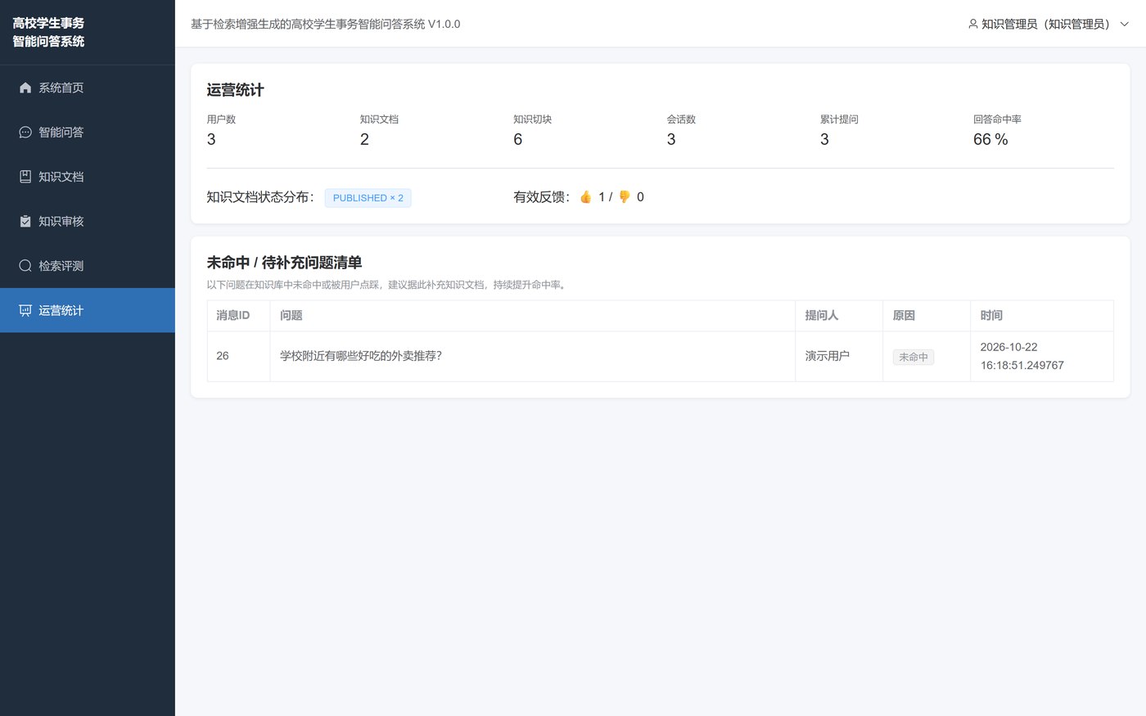Click the 用户数 statistic label
This screenshot has width=1146, height=716.
click(x=221, y=119)
